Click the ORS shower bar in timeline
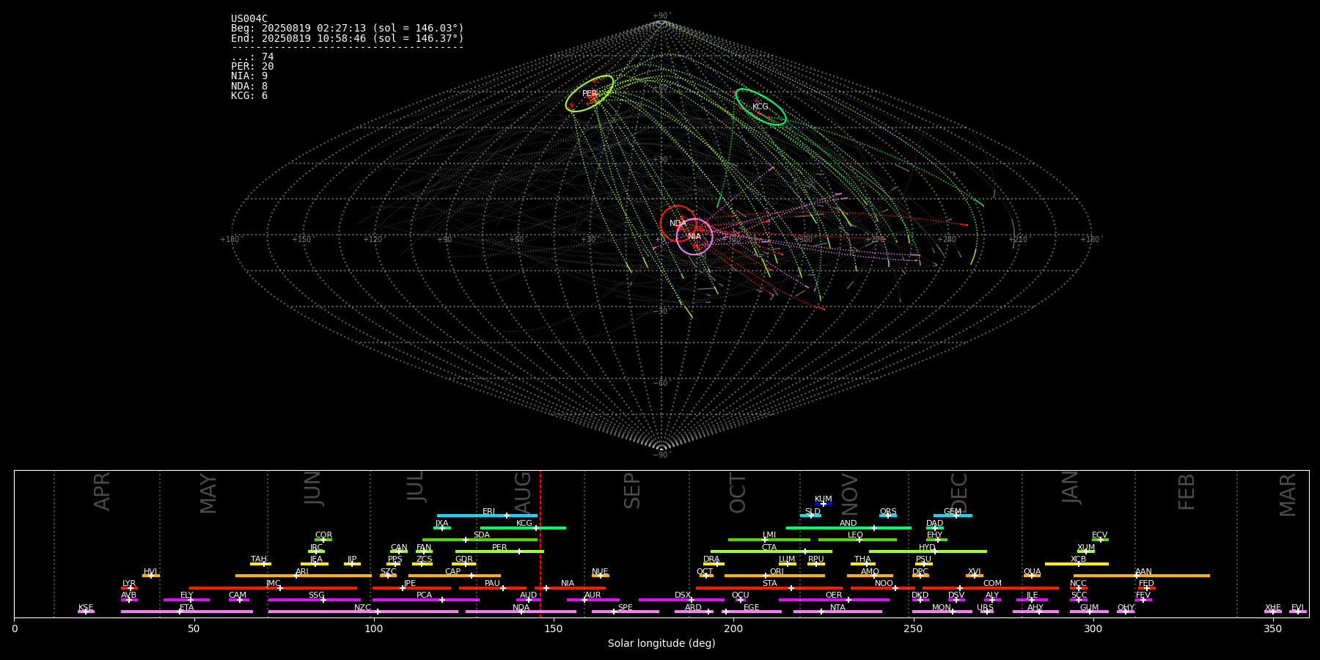Image resolution: width=1320 pixels, height=660 pixels. pyautogui.click(x=888, y=516)
